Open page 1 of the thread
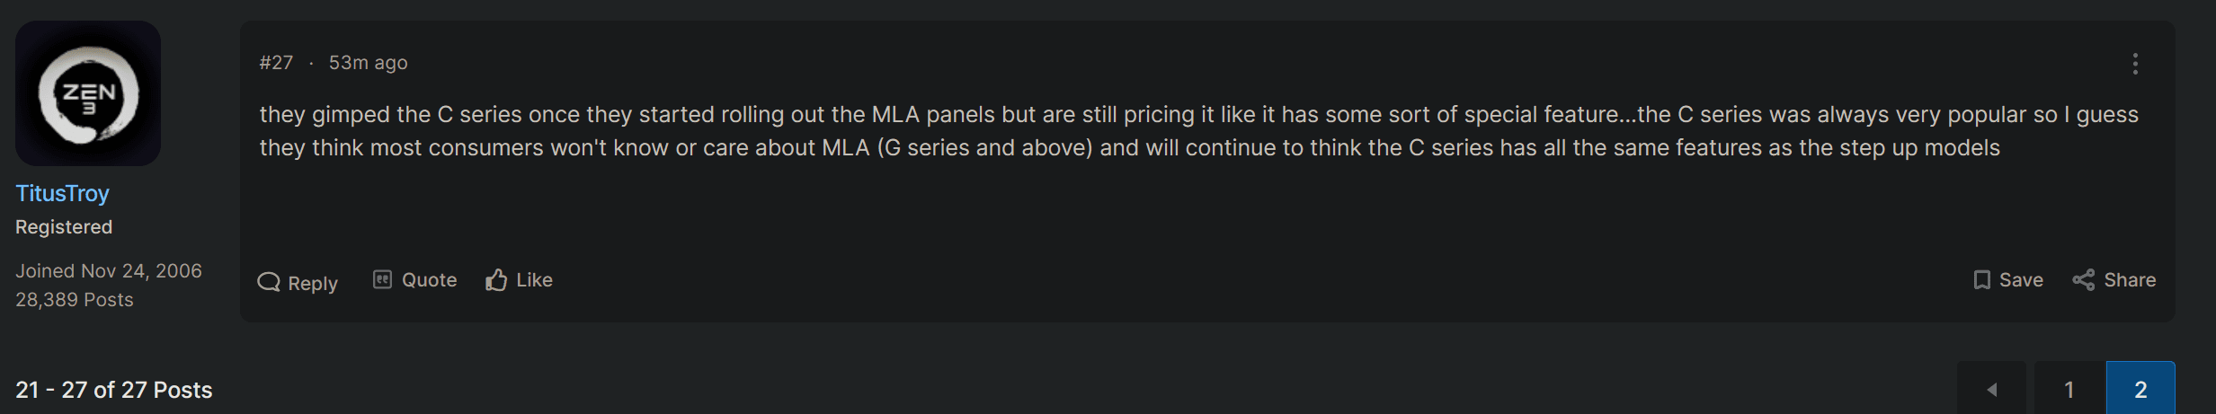 point(2069,389)
